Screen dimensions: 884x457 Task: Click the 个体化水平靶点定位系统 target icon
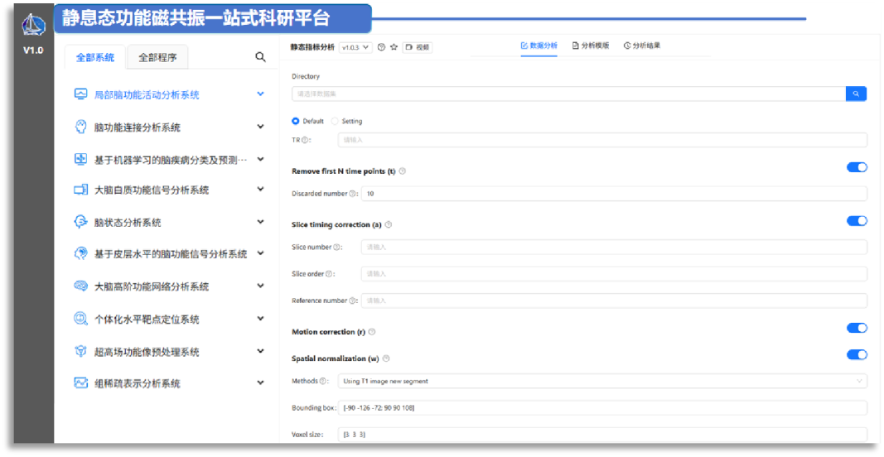click(80, 319)
